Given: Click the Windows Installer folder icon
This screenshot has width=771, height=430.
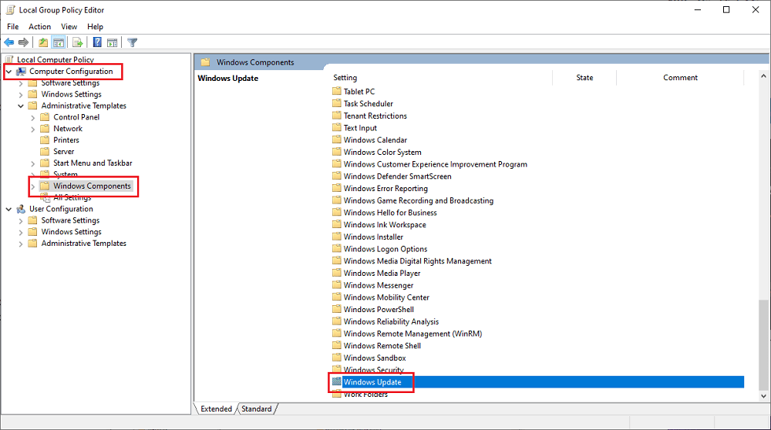Looking at the screenshot, I should [x=337, y=237].
